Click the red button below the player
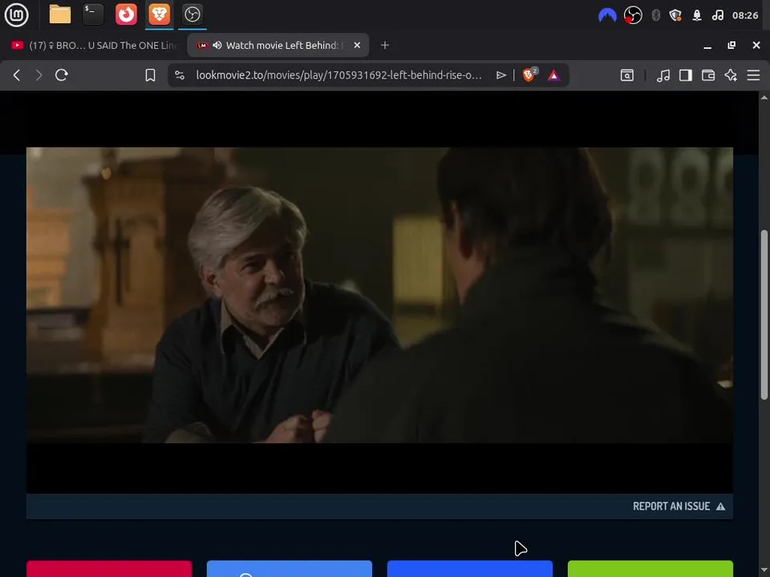The height and width of the screenshot is (577, 770). click(x=109, y=569)
